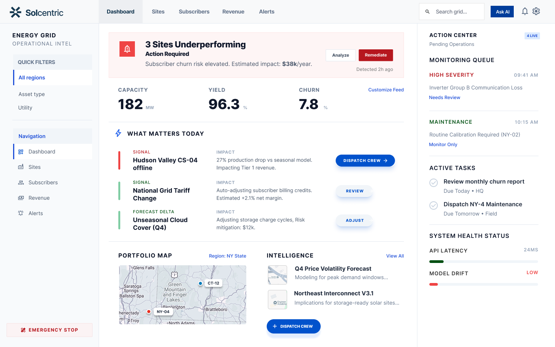Screen dimensions: 555x347
Task: Click the Model Drift progress bar
Action: 483,285
